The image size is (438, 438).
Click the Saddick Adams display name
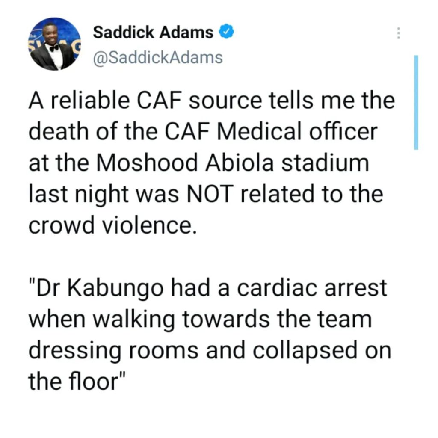point(153,33)
